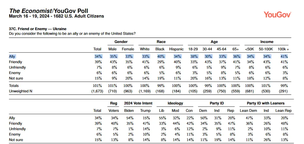Click the question text about ally or enemy
The image size is (304, 144).
pyautogui.click(x=72, y=34)
